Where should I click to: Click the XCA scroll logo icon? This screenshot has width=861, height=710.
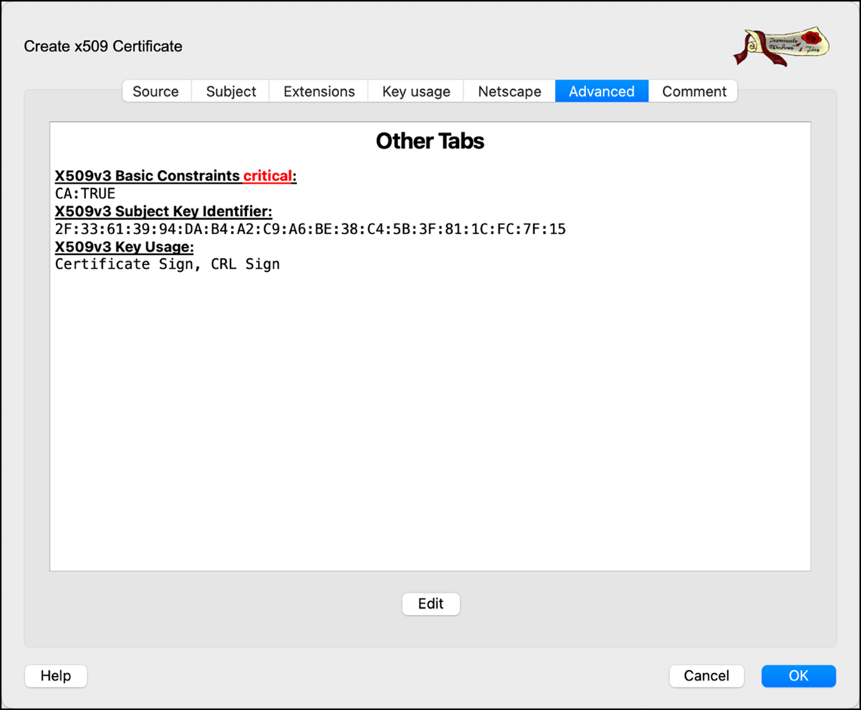pos(780,46)
